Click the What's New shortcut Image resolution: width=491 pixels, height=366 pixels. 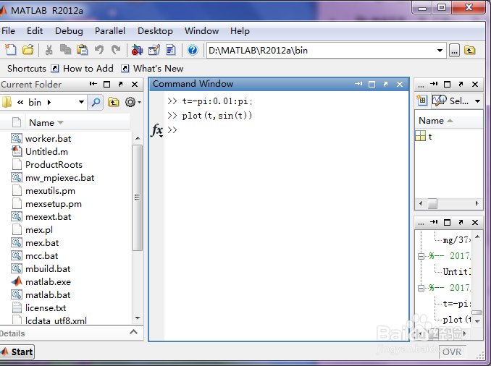tap(152, 69)
